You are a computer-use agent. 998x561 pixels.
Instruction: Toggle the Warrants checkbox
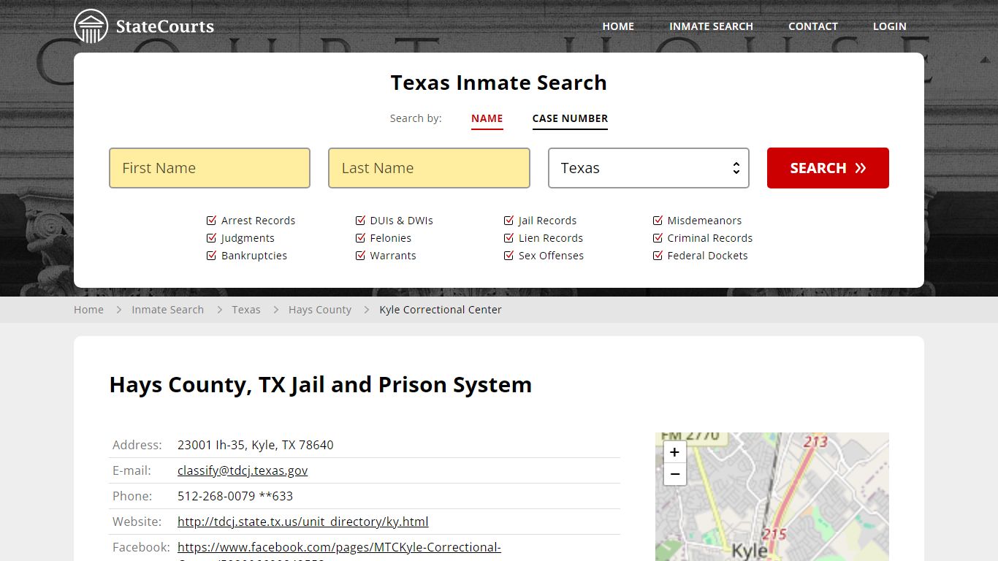click(360, 256)
